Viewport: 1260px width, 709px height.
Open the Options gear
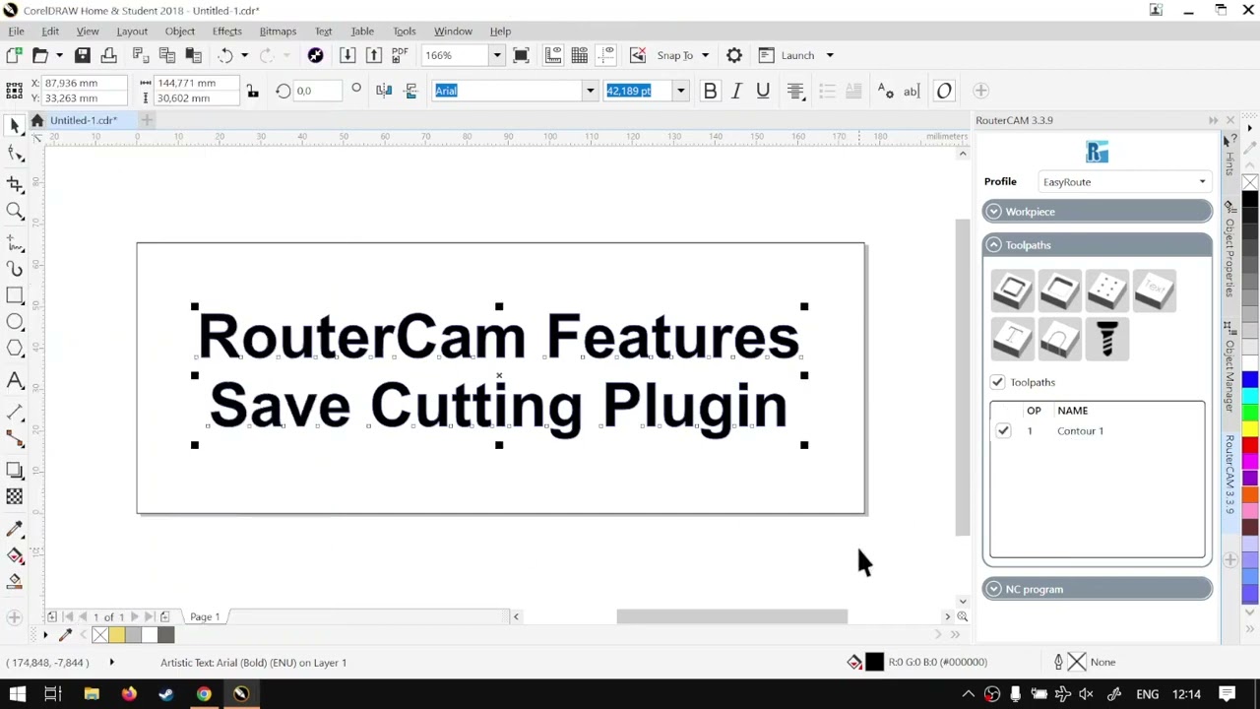734,55
